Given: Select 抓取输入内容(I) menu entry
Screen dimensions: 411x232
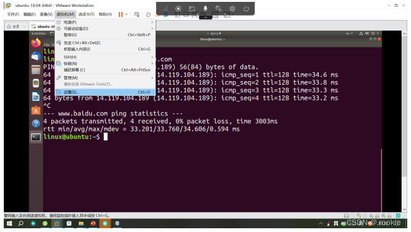Looking at the screenshot, I should [x=105, y=49].
